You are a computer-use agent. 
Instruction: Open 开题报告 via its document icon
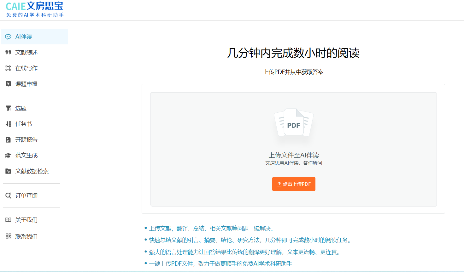coord(9,139)
